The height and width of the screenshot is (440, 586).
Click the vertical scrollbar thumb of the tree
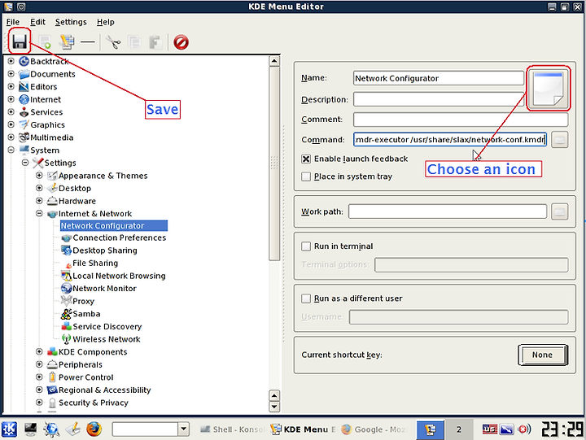pyautogui.click(x=274, y=163)
